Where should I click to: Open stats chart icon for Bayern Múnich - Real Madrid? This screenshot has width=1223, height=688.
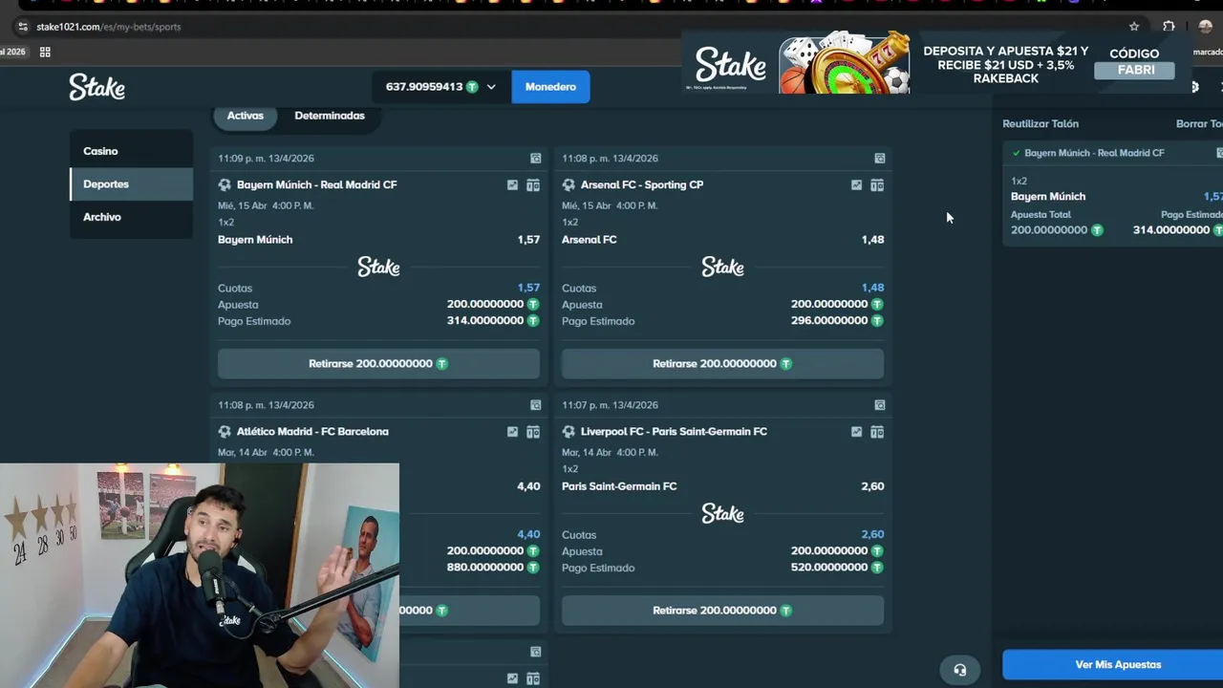(x=512, y=185)
